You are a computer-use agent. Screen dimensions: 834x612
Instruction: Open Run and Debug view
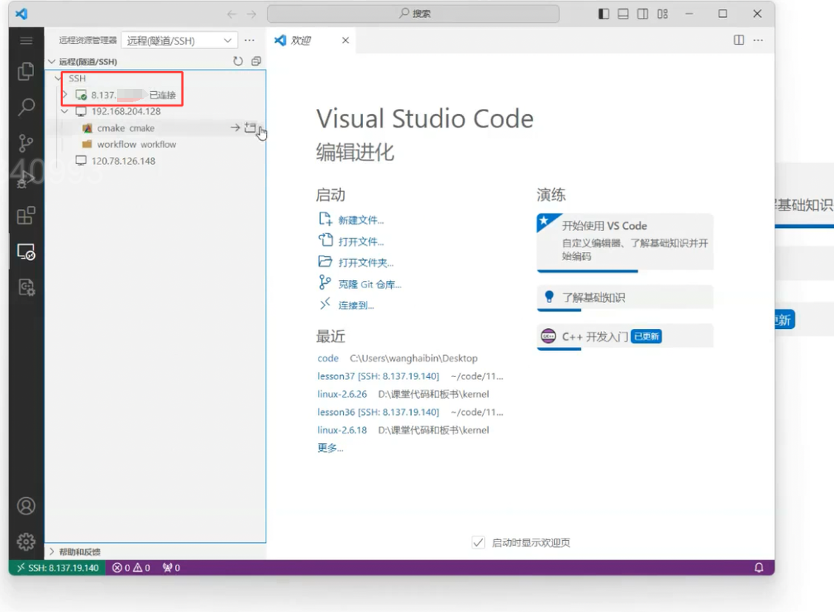point(26,179)
